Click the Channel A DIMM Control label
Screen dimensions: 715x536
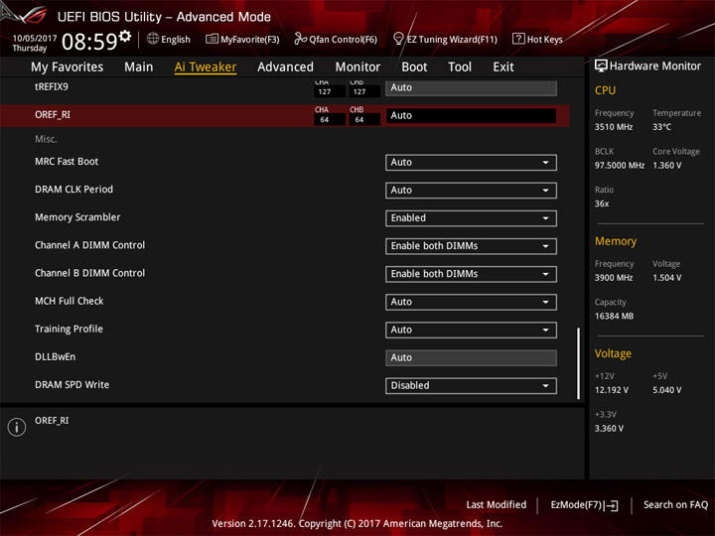click(89, 245)
